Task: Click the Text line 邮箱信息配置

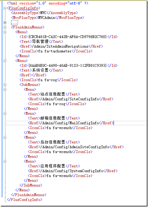Action: 54,118
